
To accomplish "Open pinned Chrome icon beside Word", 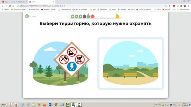I will point(56,105).
